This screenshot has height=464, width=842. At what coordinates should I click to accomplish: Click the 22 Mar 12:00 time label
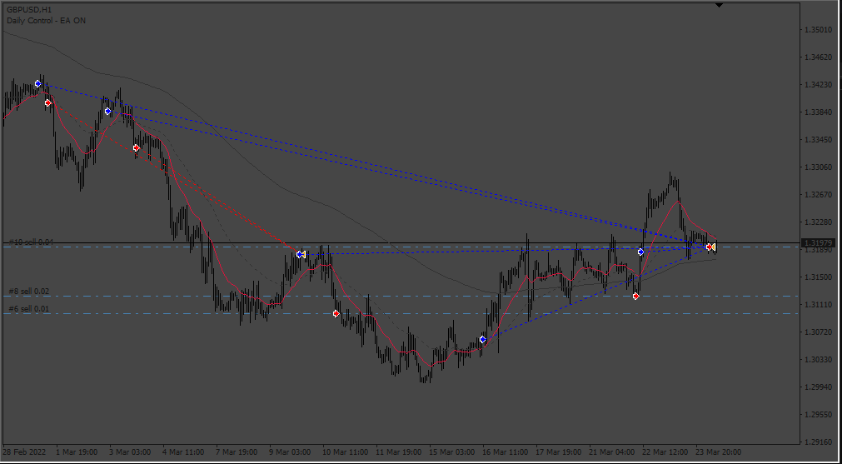[x=666, y=452]
